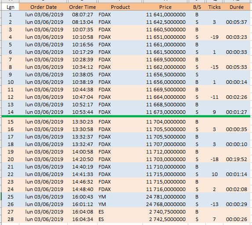Click order time 14:46:32

point(82,182)
